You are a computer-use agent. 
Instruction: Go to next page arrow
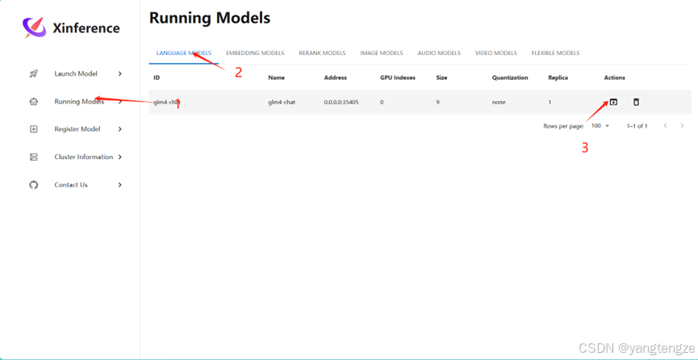682,126
